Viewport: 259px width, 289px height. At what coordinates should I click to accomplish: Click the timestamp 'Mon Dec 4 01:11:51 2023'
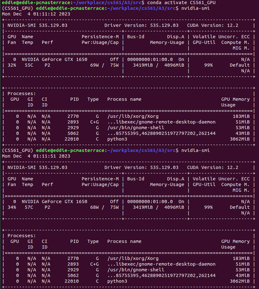tap(36, 156)
